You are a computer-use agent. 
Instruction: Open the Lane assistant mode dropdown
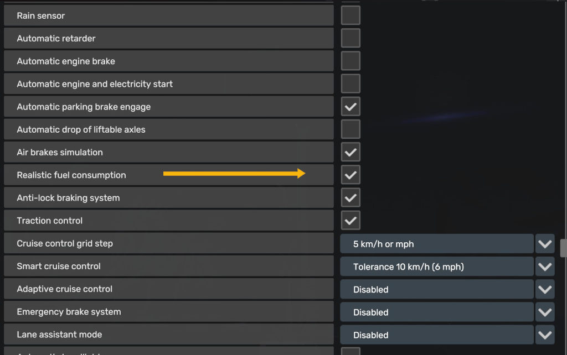[x=544, y=335]
